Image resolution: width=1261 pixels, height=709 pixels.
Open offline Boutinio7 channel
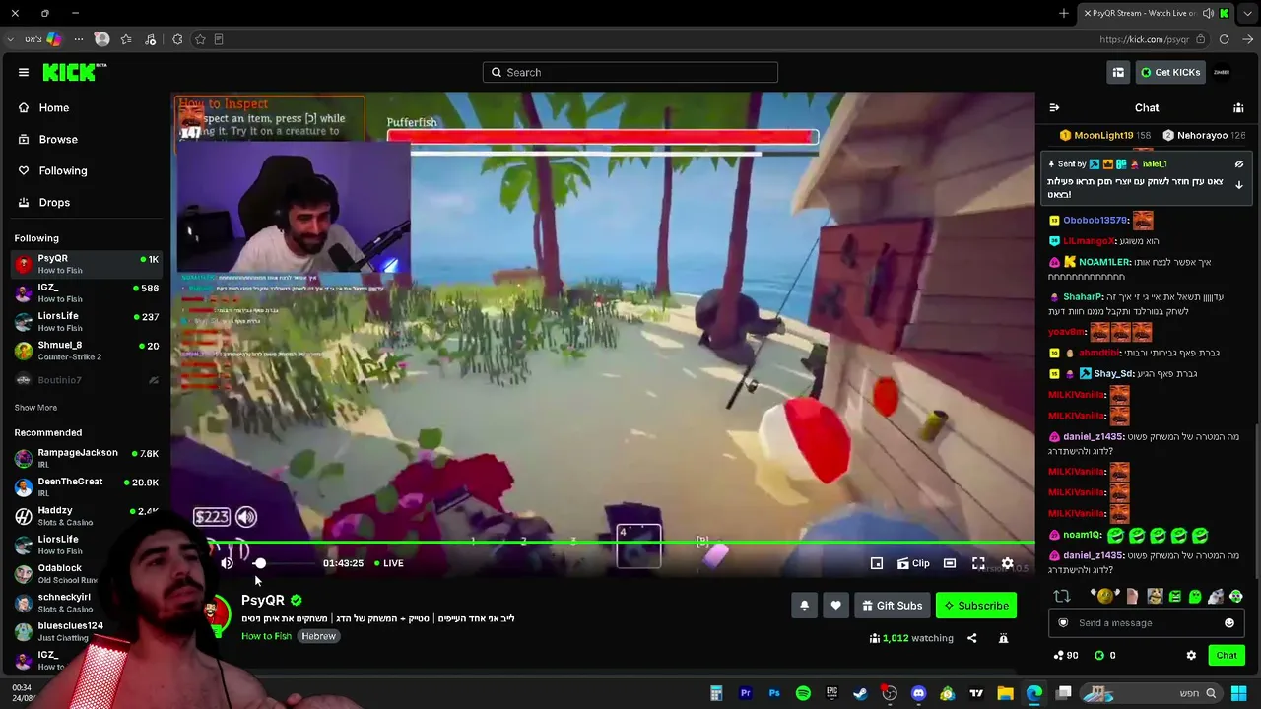pyautogui.click(x=86, y=380)
